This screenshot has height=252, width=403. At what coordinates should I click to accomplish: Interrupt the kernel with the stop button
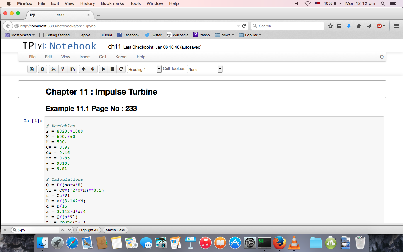[x=112, y=69]
